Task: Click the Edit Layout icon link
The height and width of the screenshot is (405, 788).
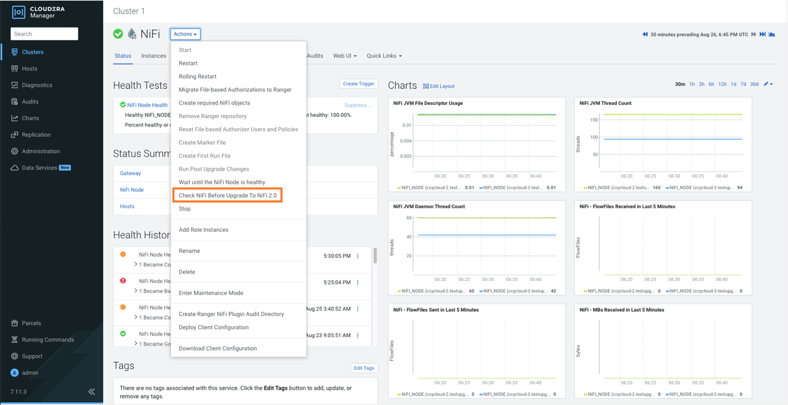Action: point(439,87)
